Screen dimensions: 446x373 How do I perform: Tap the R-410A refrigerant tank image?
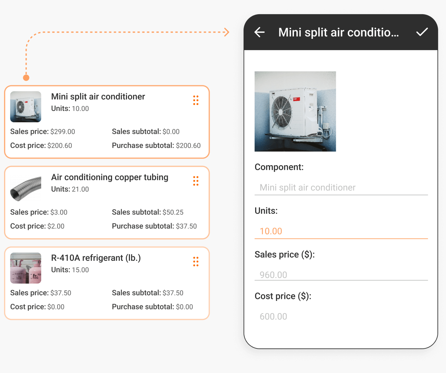click(x=26, y=268)
